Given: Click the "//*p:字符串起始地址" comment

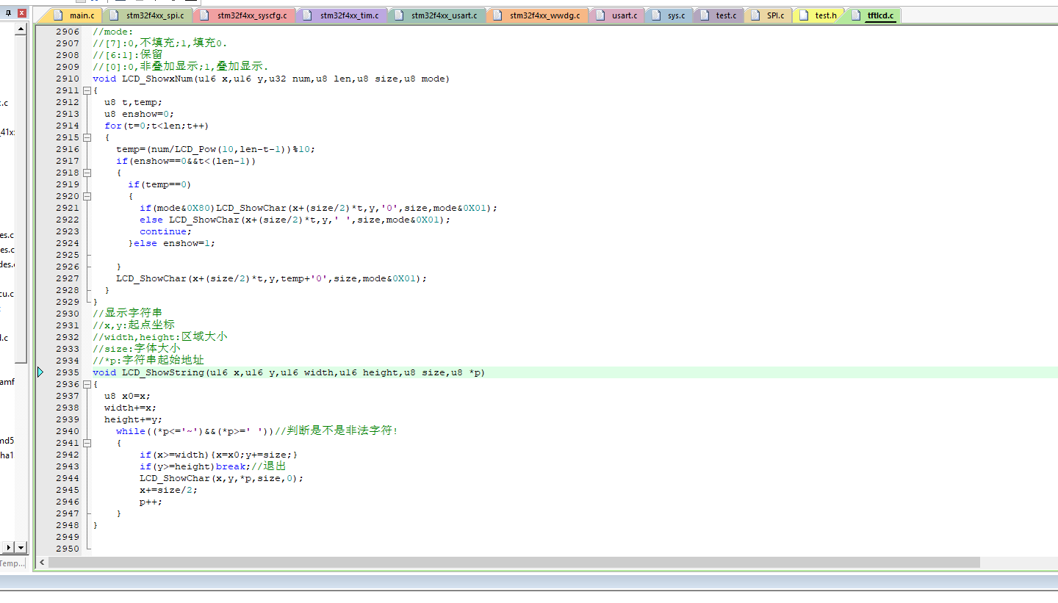Looking at the screenshot, I should click(148, 360).
